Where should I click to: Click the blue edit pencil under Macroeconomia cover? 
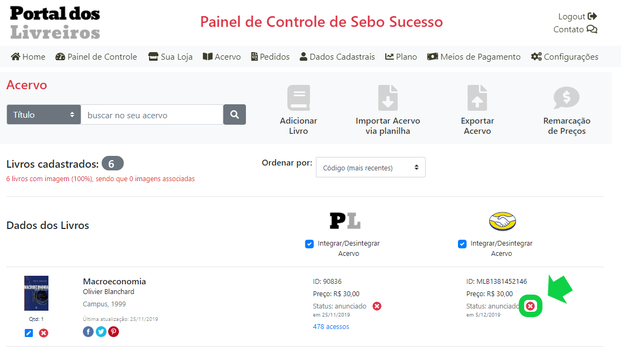pyautogui.click(x=29, y=333)
